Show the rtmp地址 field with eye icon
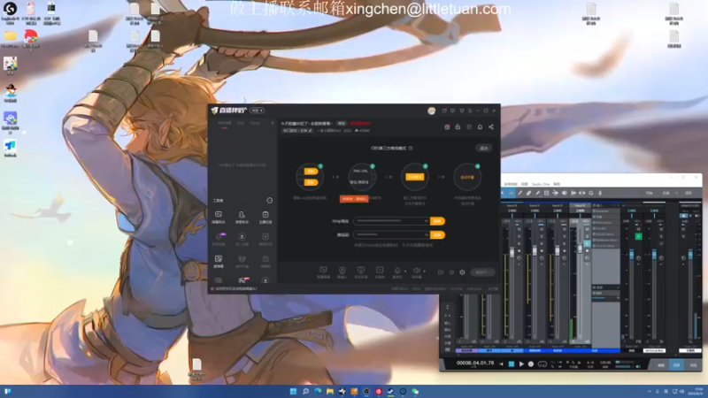This screenshot has width=708, height=398. point(426,221)
